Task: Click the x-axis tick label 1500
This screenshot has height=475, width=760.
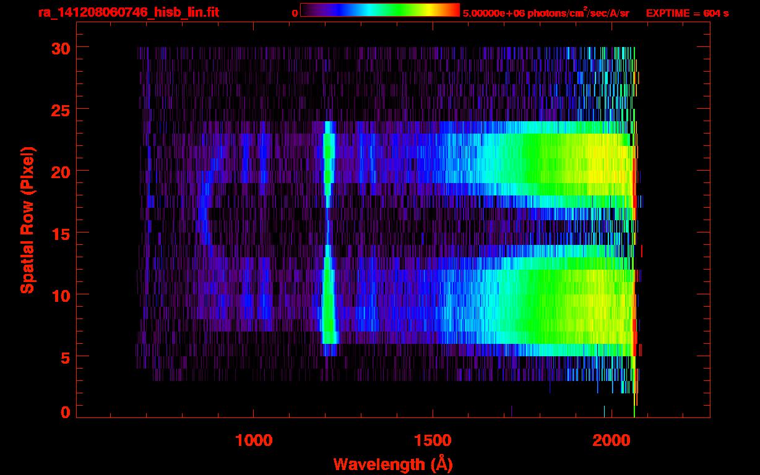Action: click(x=433, y=440)
